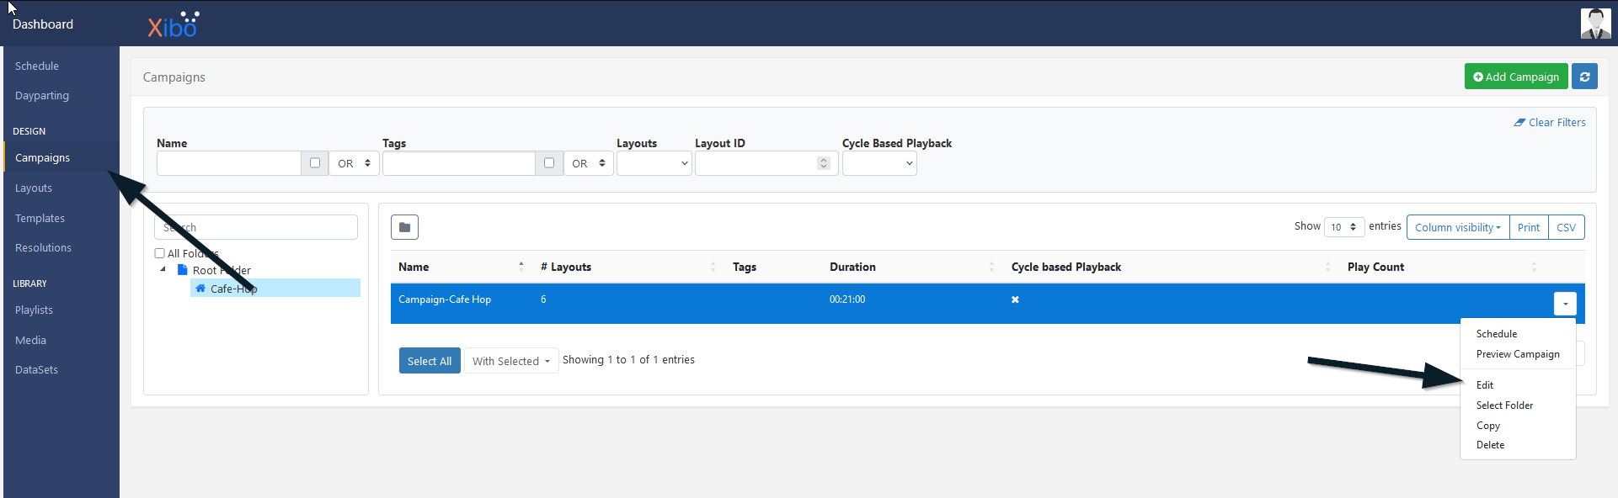Sort by Play Count column arrows icon

point(1534,267)
